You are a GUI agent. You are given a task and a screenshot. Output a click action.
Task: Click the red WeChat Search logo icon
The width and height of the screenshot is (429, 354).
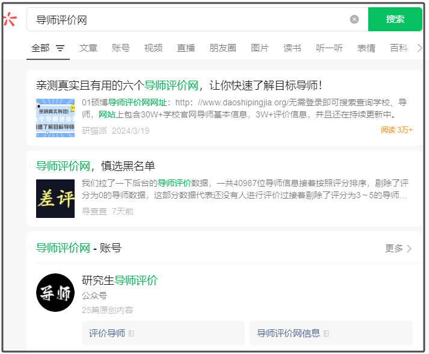point(10,19)
